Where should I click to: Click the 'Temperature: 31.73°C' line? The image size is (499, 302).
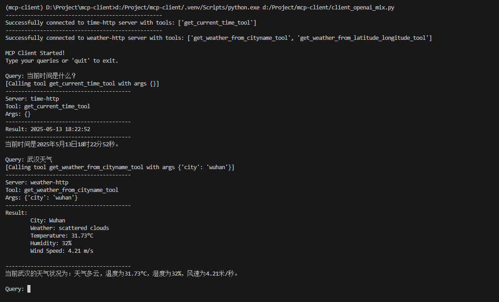coord(62,235)
